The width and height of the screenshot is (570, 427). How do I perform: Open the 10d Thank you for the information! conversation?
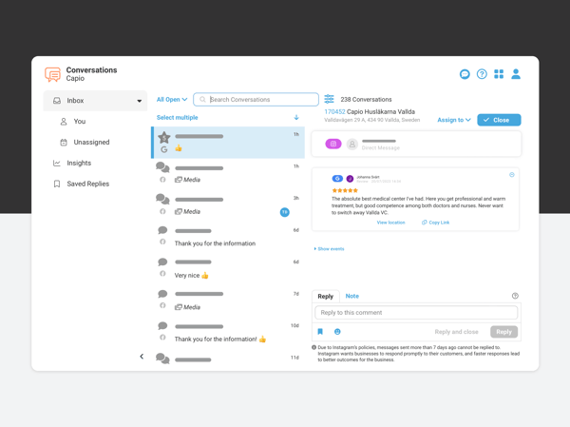tap(228, 332)
